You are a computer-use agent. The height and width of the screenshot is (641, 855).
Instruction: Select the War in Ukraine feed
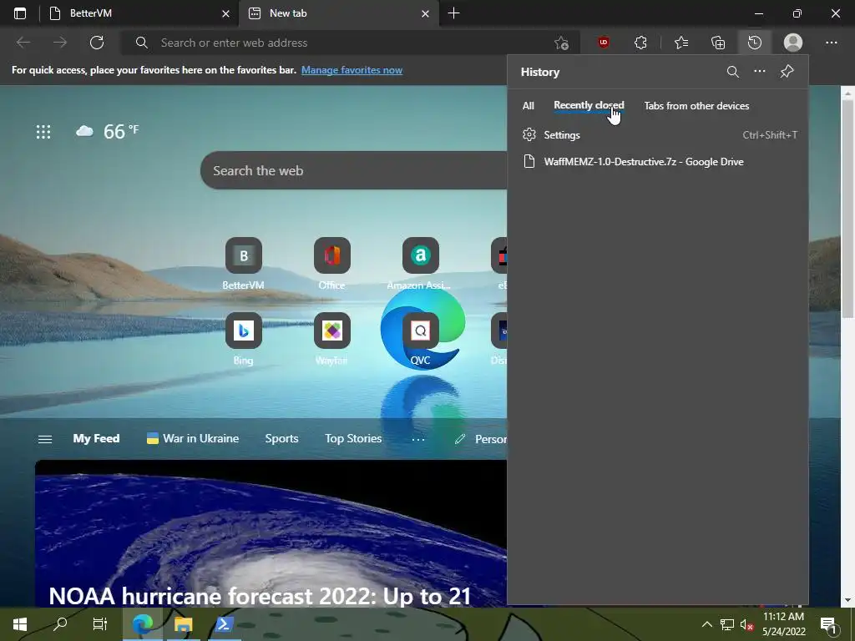point(193,438)
